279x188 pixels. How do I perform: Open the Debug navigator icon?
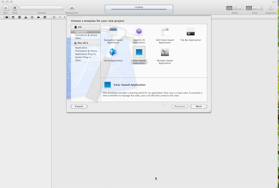point(32,17)
